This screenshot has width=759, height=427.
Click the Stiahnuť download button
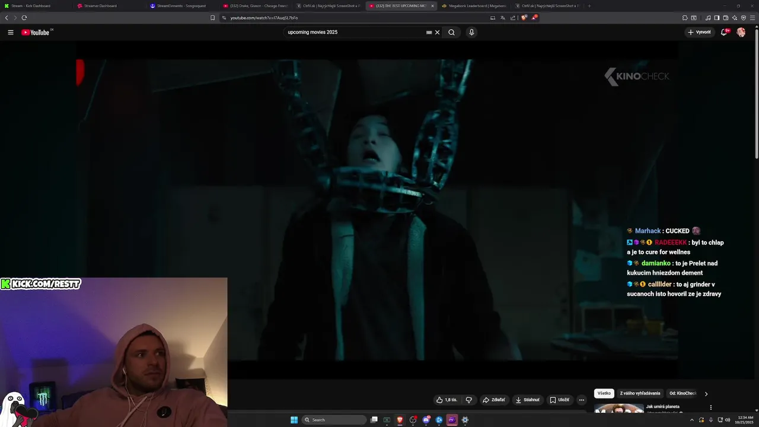[527, 400]
